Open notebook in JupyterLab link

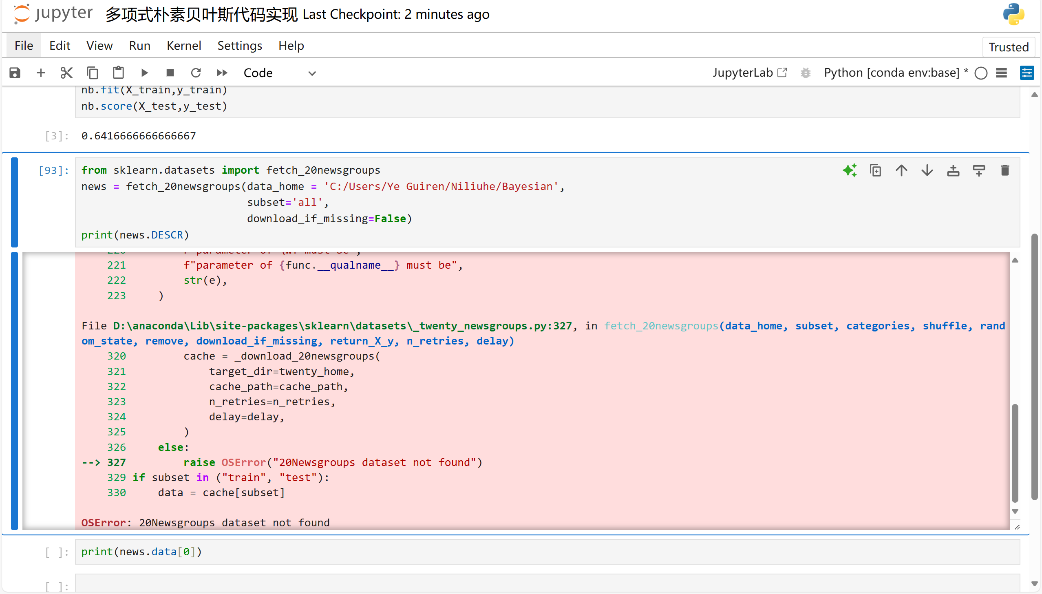click(x=749, y=73)
